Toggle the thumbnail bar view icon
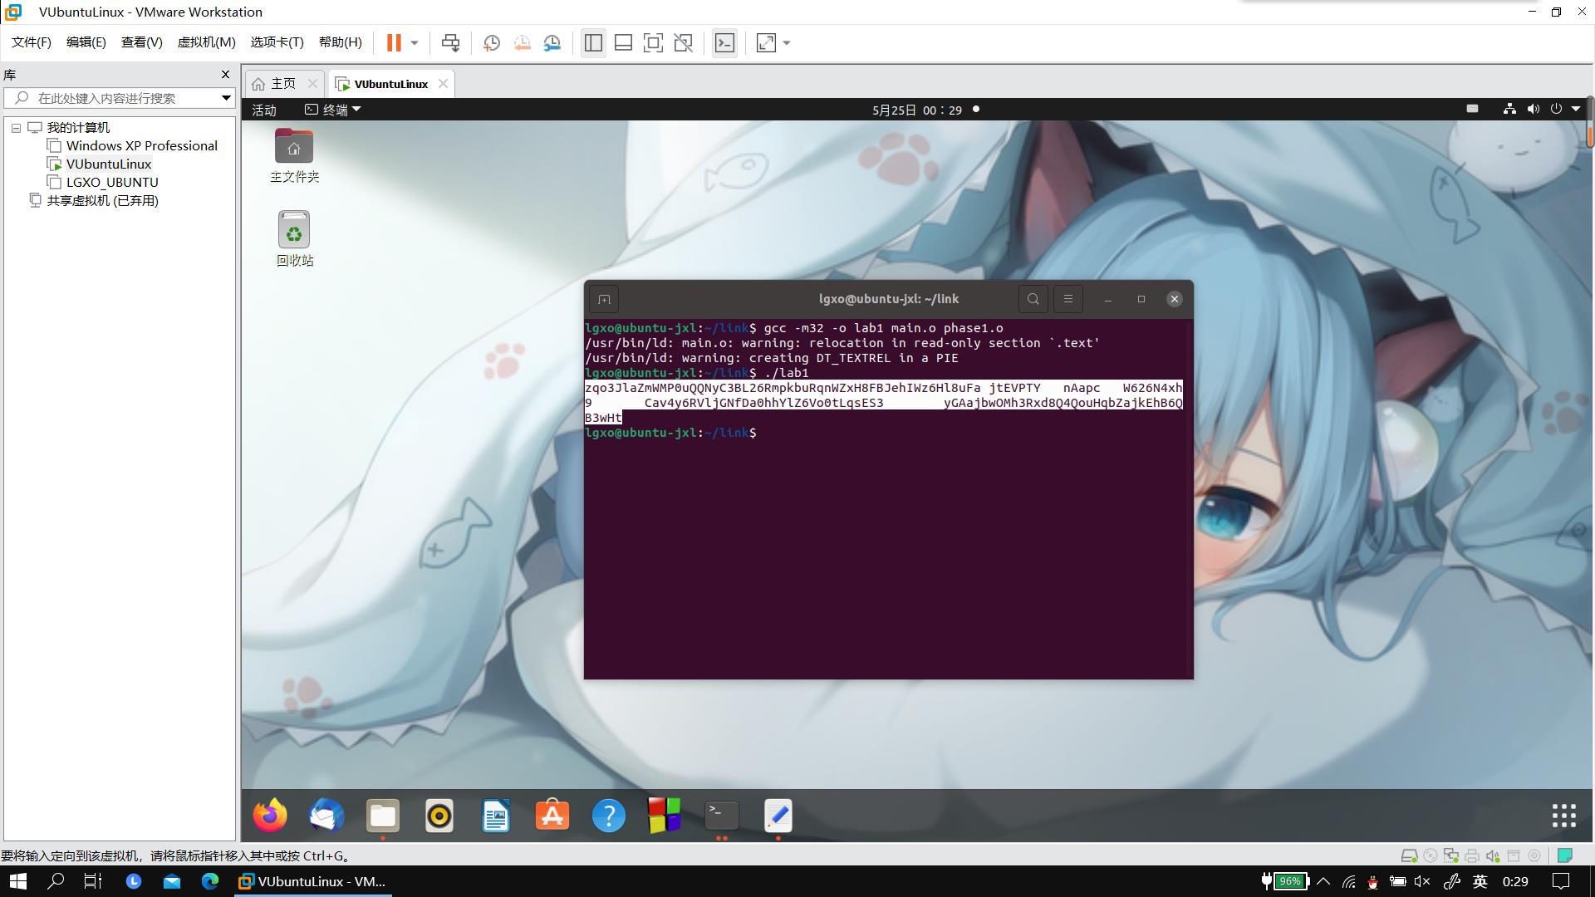The image size is (1595, 897). coord(623,42)
